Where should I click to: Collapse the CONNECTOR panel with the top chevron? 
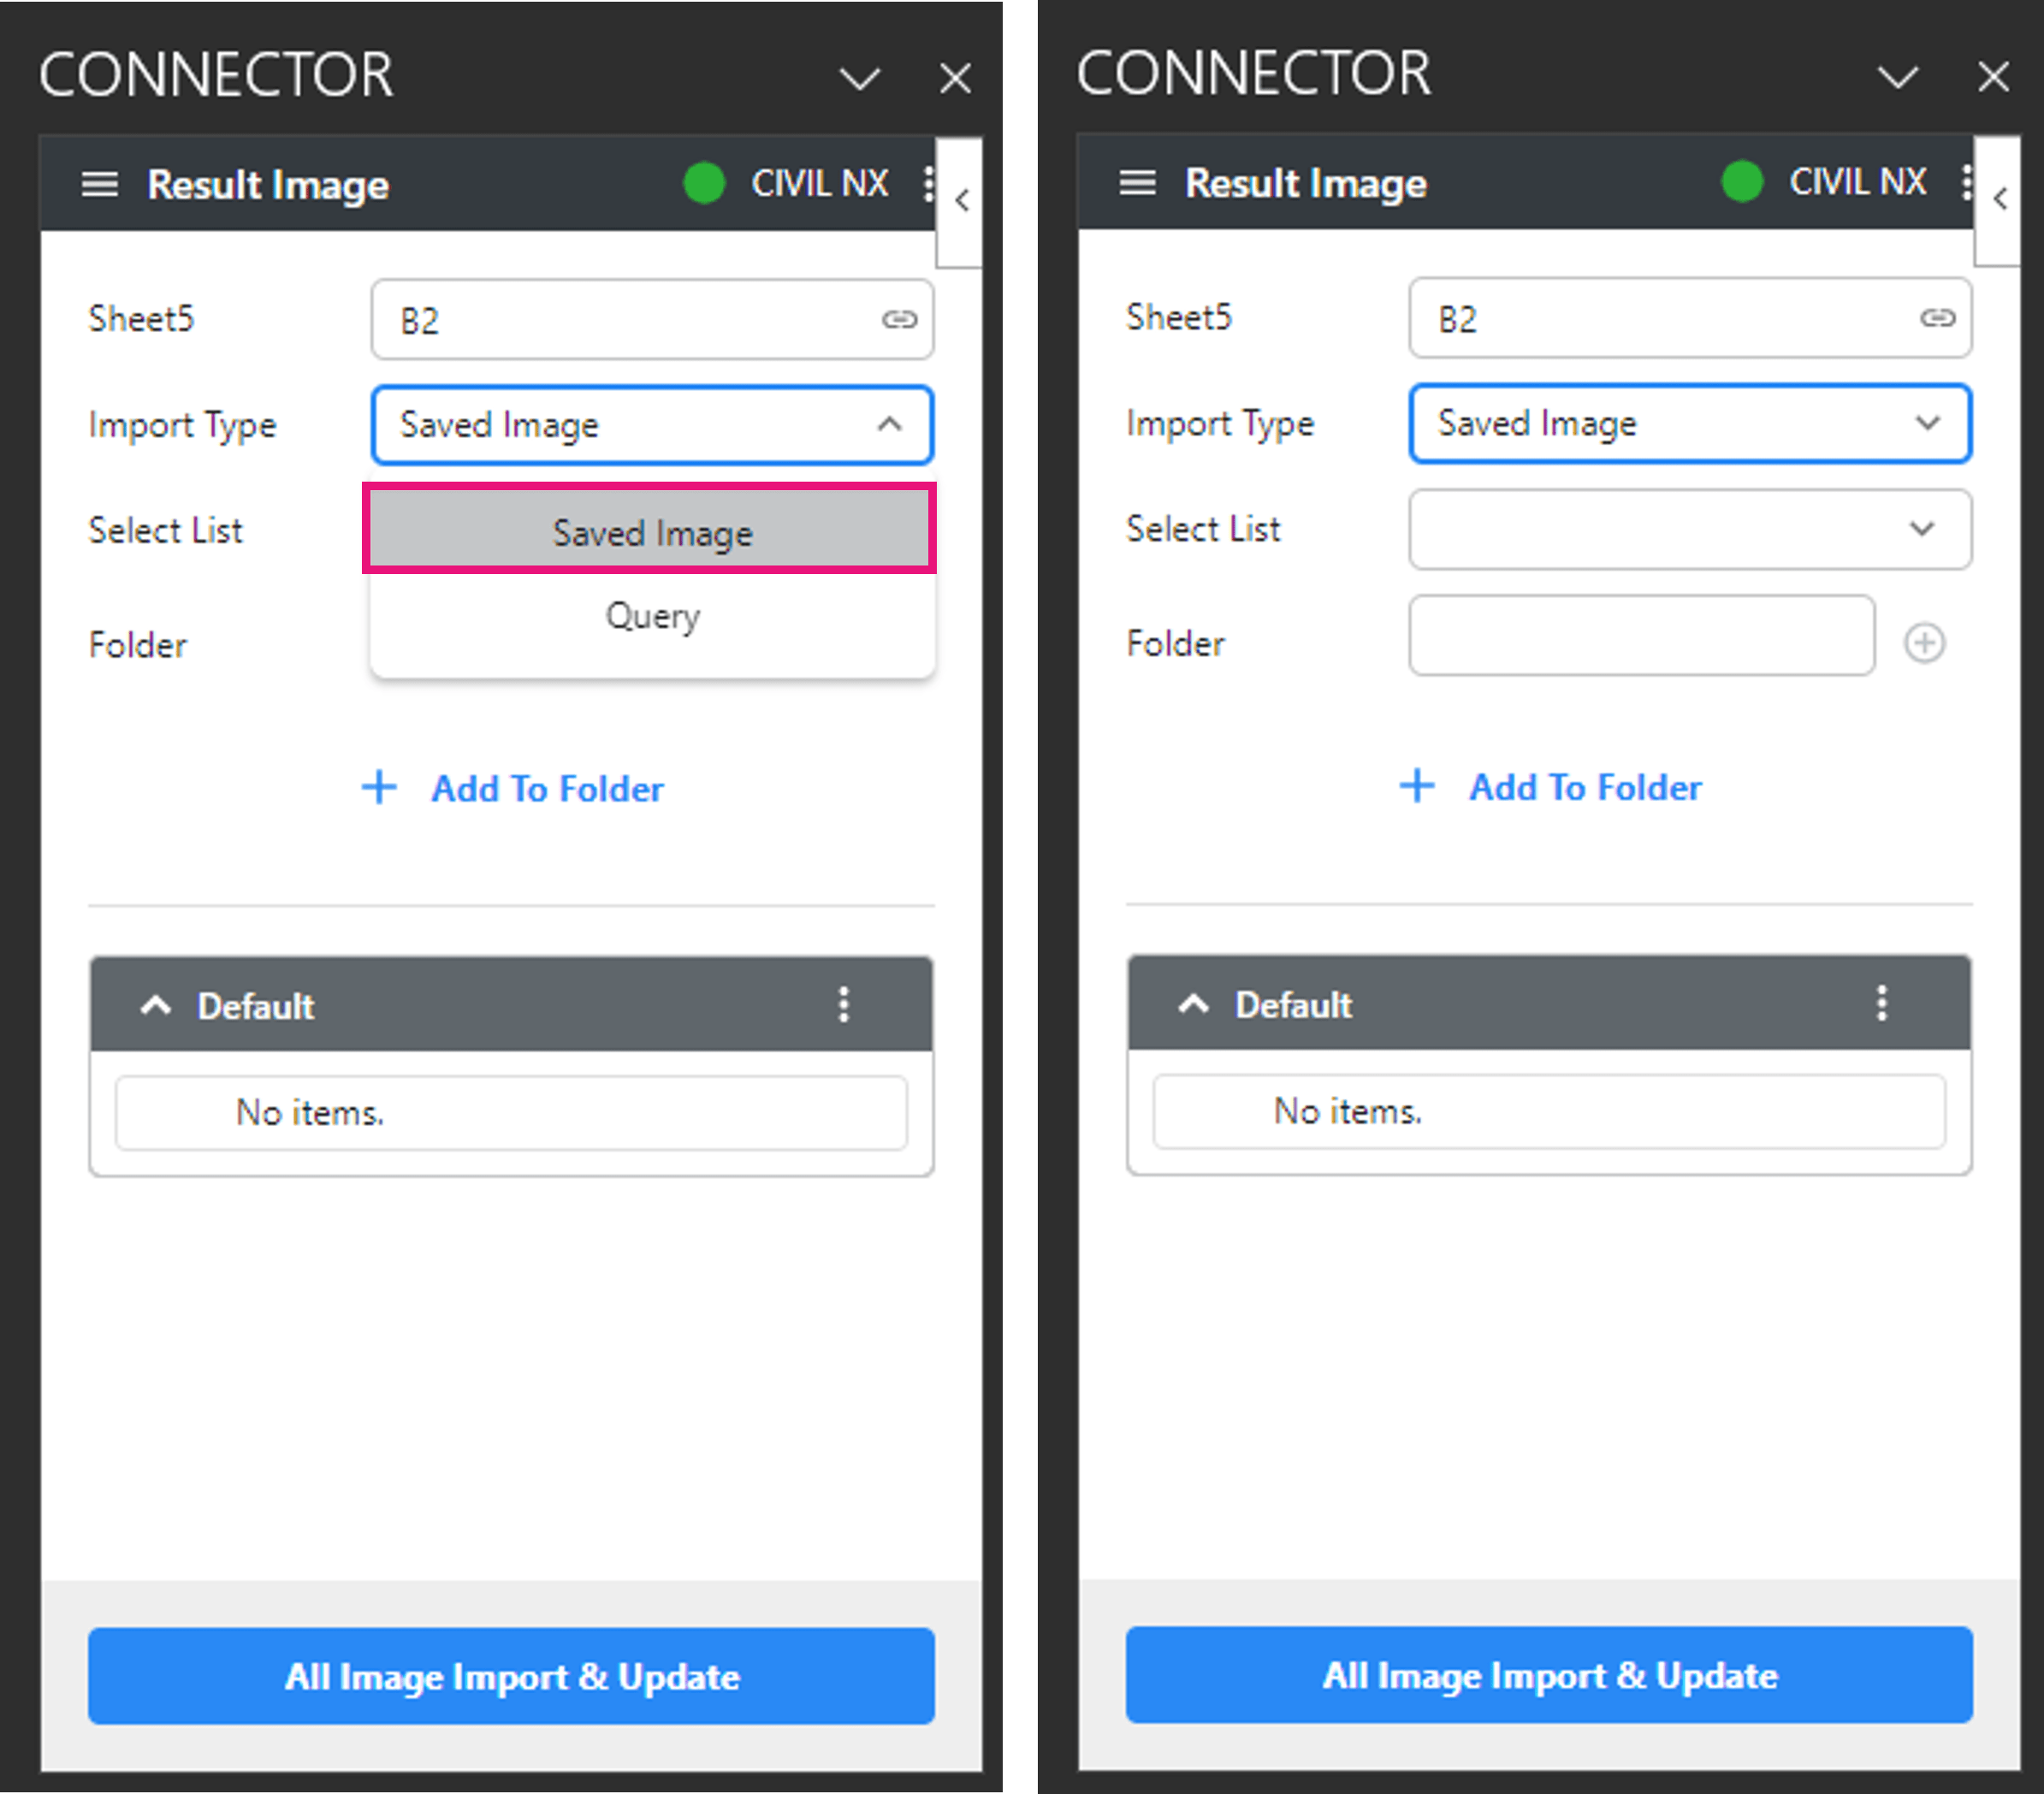point(859,78)
